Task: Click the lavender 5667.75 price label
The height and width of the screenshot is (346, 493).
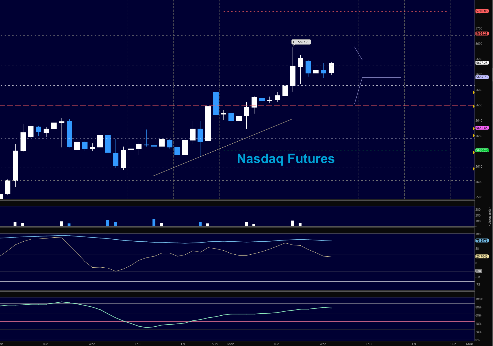Action: pos(482,77)
